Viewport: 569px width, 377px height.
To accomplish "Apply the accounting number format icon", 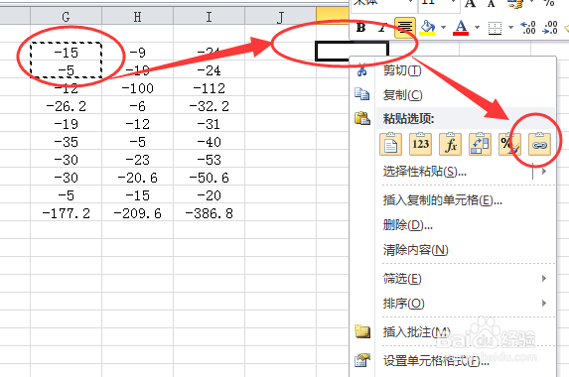I will (515, 4).
